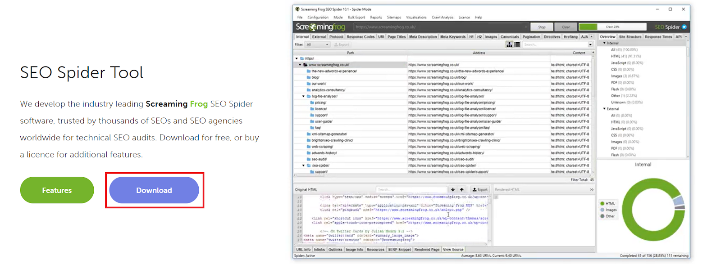Click the Twitter bird icon near SEO Spider
The width and height of the screenshot is (721, 264).
coord(684,27)
